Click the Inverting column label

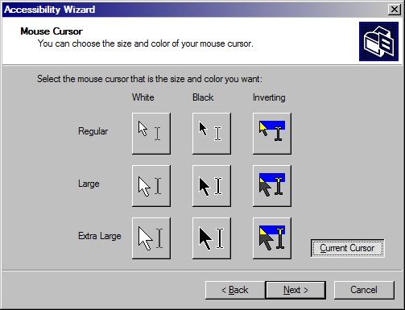click(269, 97)
